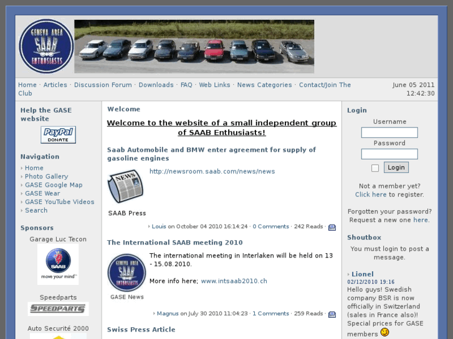Click the GASE News category logo
The height and width of the screenshot is (339, 453).
pos(126,272)
